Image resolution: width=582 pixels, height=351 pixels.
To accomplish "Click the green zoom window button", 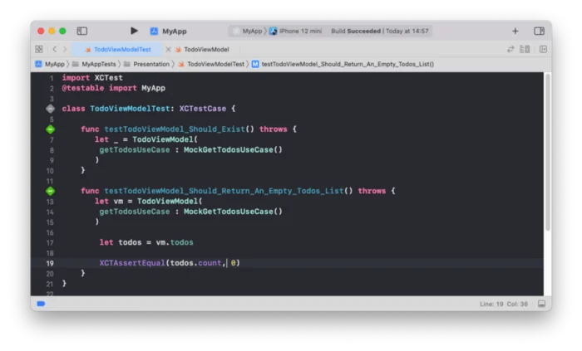I will [62, 31].
